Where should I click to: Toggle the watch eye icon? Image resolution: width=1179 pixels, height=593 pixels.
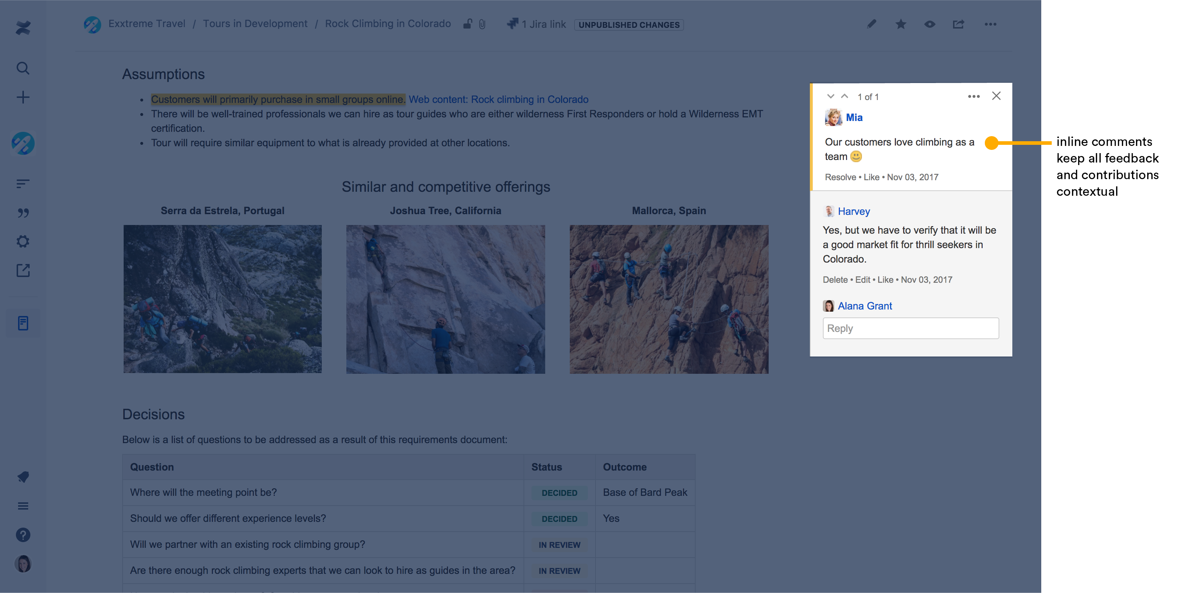(x=930, y=24)
